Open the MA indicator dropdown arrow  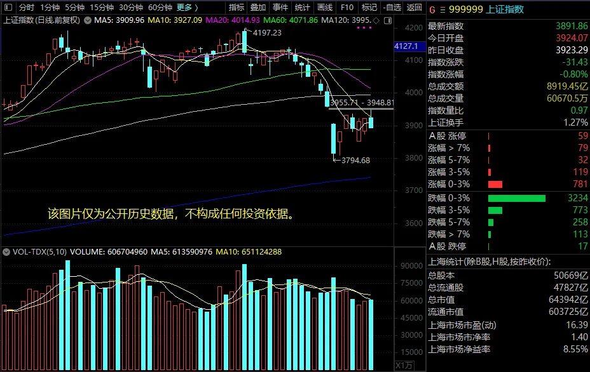coord(88,20)
